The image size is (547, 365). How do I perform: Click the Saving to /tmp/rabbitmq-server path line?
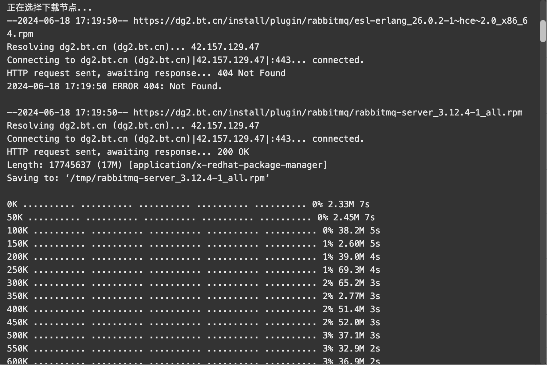(x=138, y=178)
